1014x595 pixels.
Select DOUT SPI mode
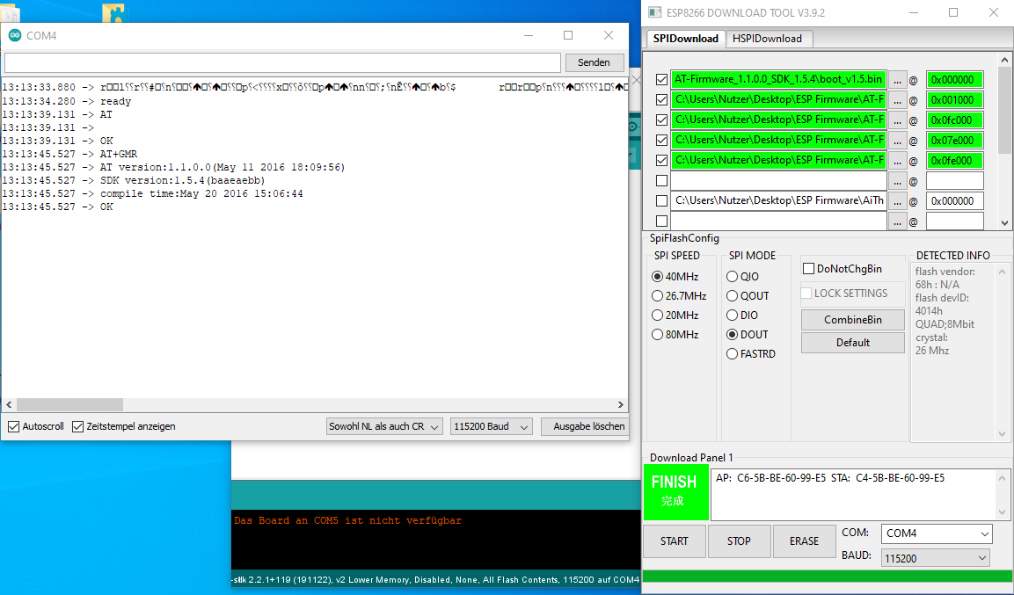(x=732, y=335)
